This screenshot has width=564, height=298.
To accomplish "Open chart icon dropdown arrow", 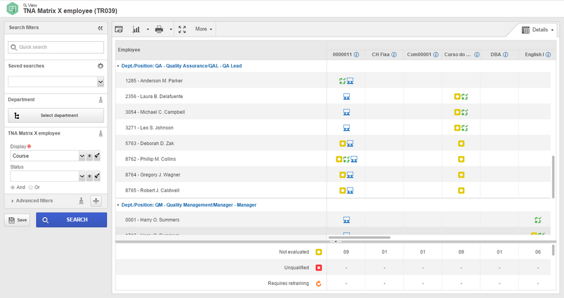I will [148, 29].
